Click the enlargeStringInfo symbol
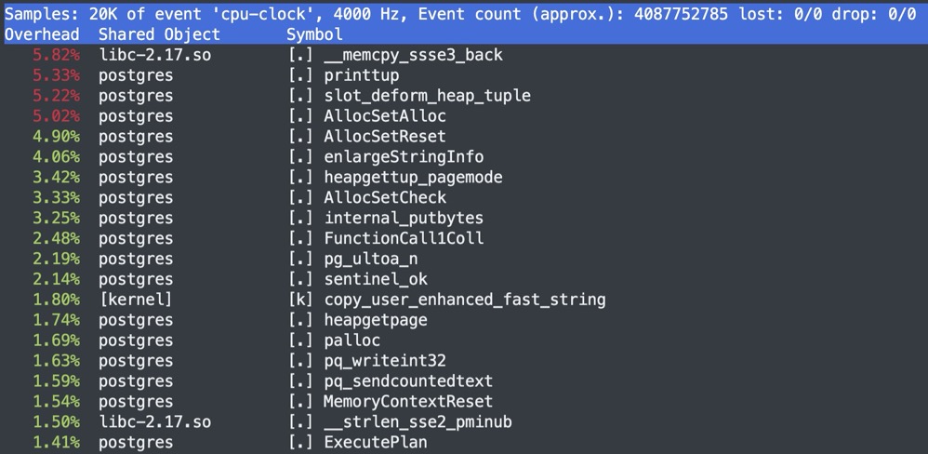Image resolution: width=928 pixels, height=454 pixels. pyautogui.click(x=404, y=157)
